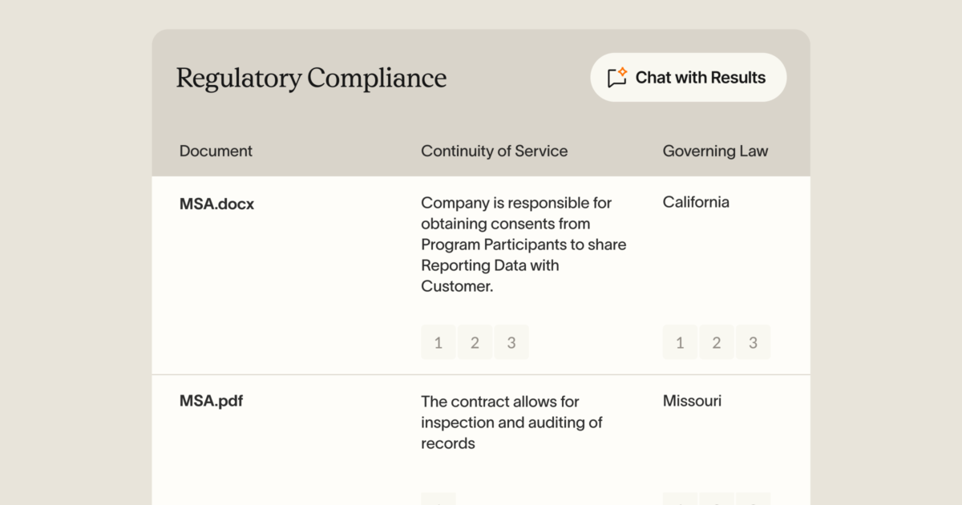Select the Governing Law column header
Screen dimensions: 962x505
[715, 151]
